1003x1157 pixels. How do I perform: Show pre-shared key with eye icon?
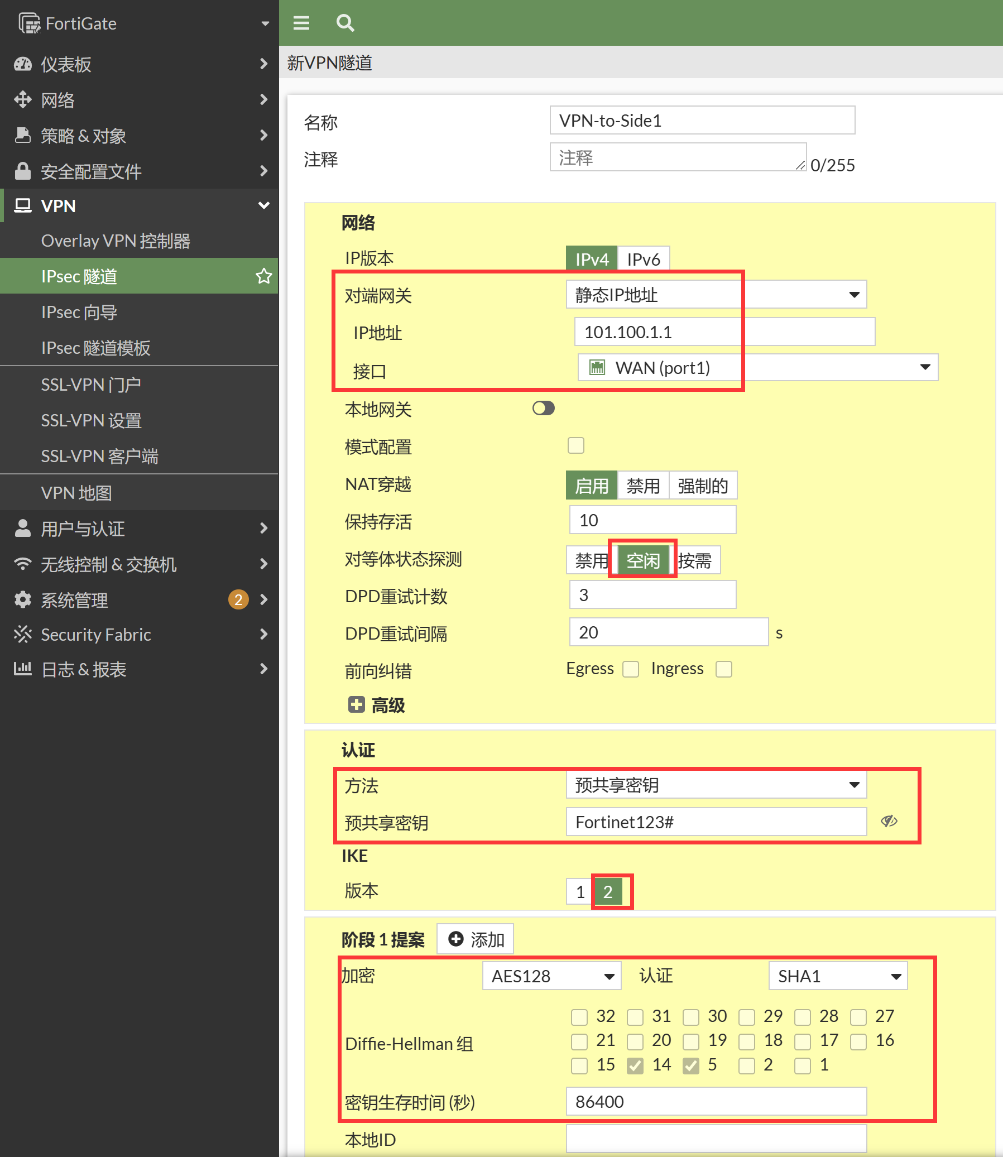[x=888, y=821]
